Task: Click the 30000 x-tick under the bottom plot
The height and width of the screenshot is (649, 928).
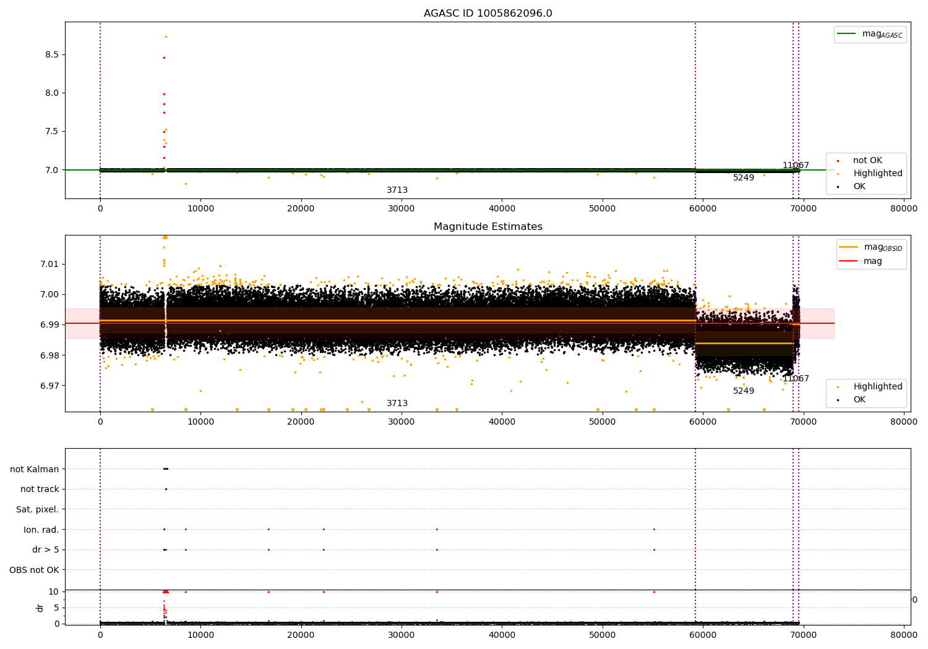Action: [x=402, y=635]
